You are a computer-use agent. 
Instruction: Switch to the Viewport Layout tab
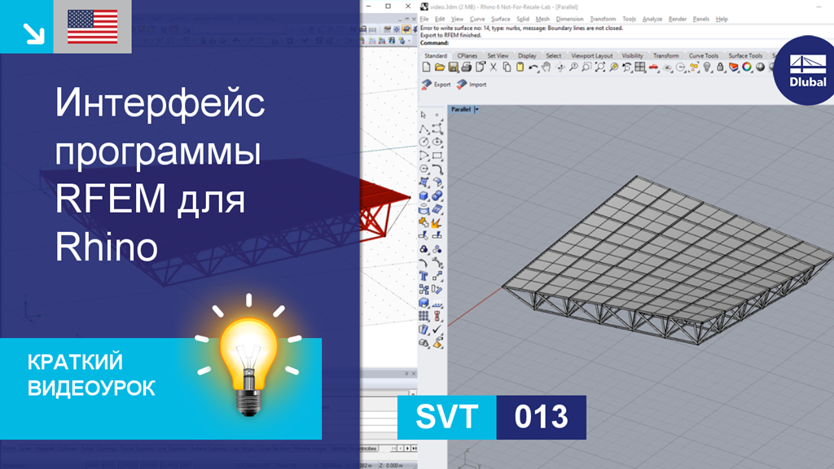591,56
